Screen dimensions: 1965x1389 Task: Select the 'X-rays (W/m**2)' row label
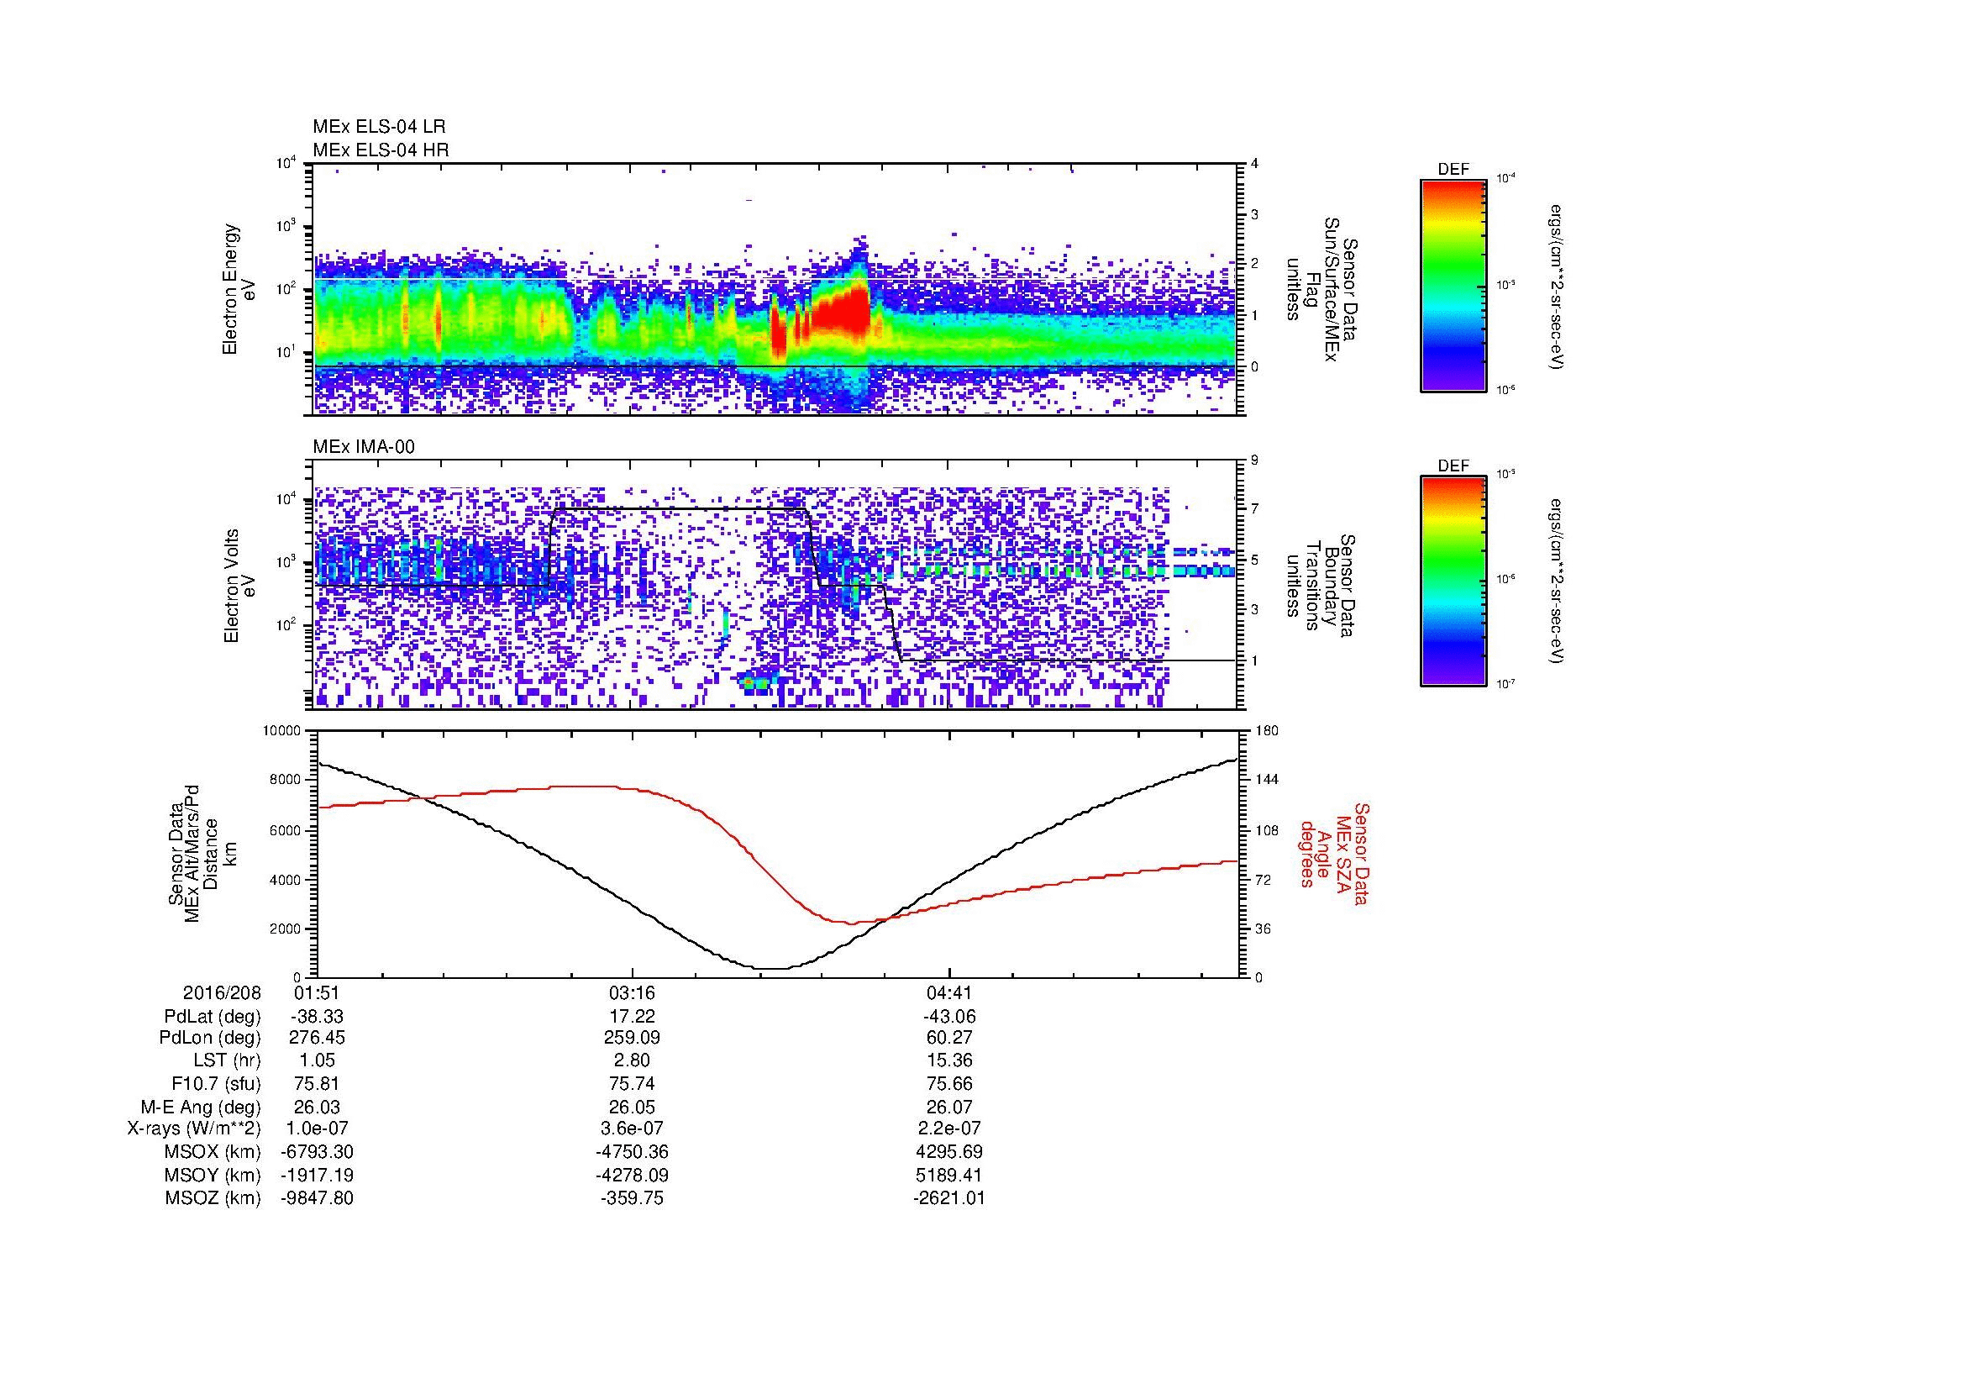point(193,1129)
